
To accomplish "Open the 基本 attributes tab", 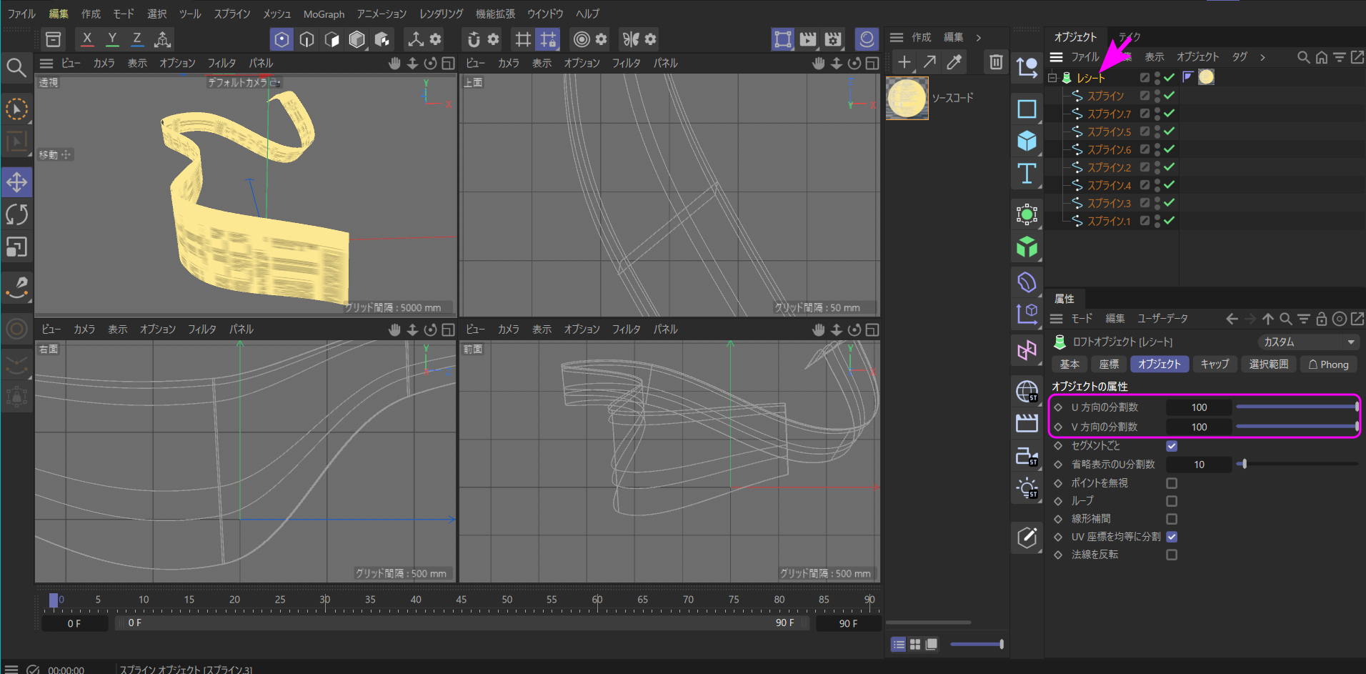I will [x=1070, y=365].
